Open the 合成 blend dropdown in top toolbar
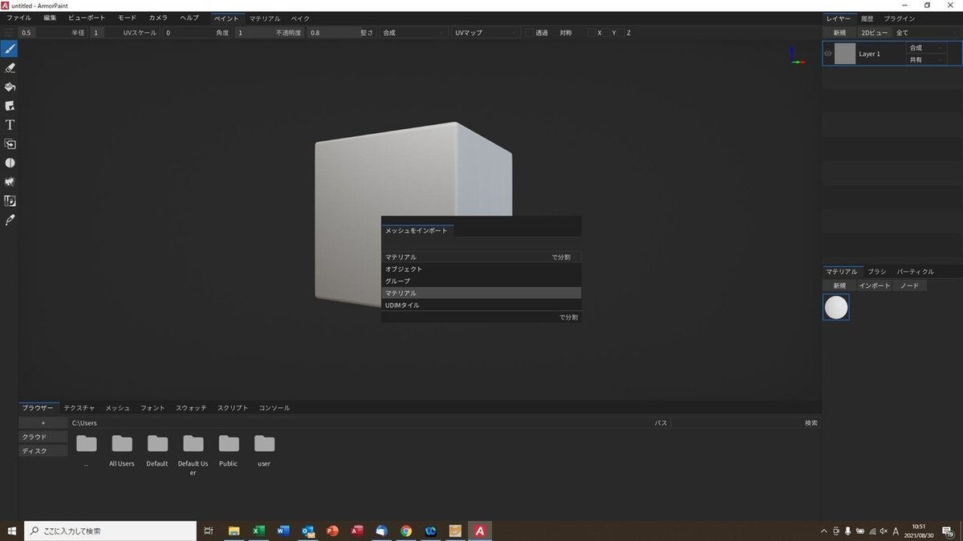 coord(414,33)
